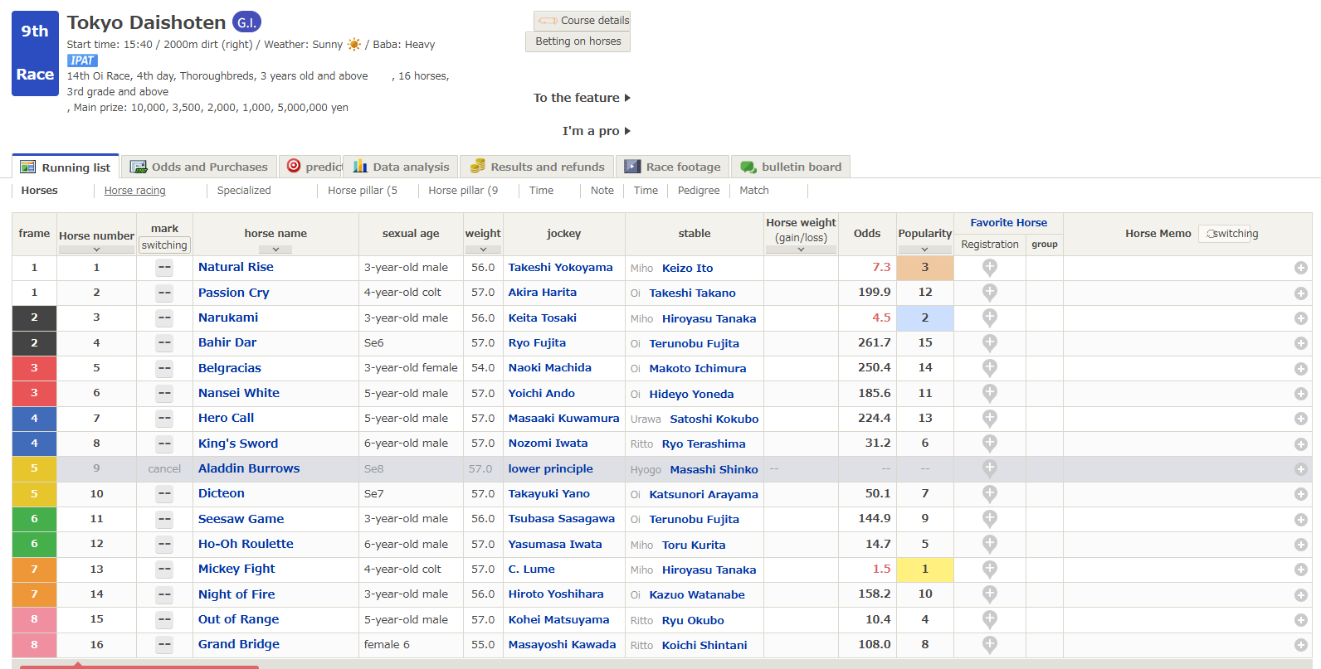Click the Course details button
The height and width of the screenshot is (669, 1321).
pyautogui.click(x=583, y=21)
